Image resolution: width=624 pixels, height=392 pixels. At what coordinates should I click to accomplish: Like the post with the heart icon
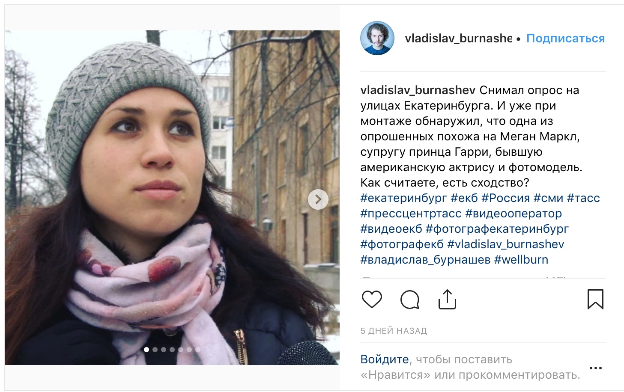click(372, 299)
